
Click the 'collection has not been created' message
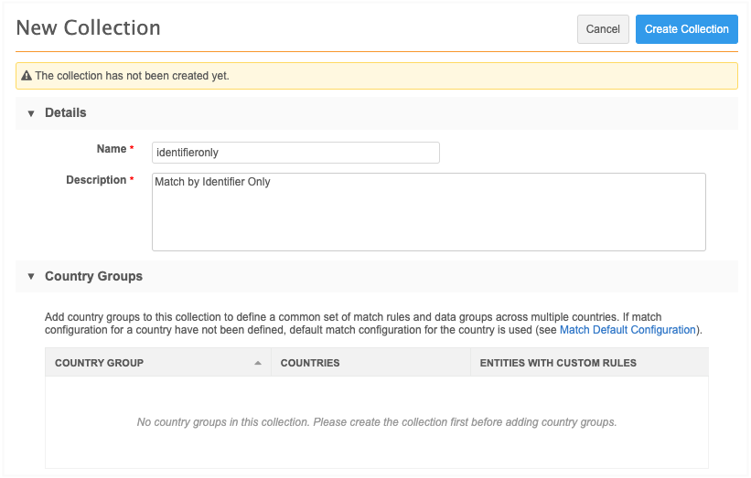[132, 76]
